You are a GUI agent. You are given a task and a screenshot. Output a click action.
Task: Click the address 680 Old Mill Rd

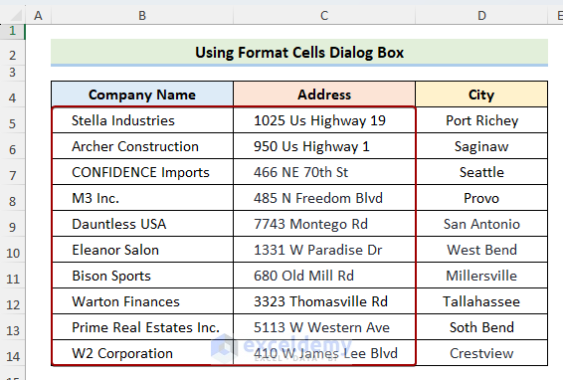click(324, 276)
